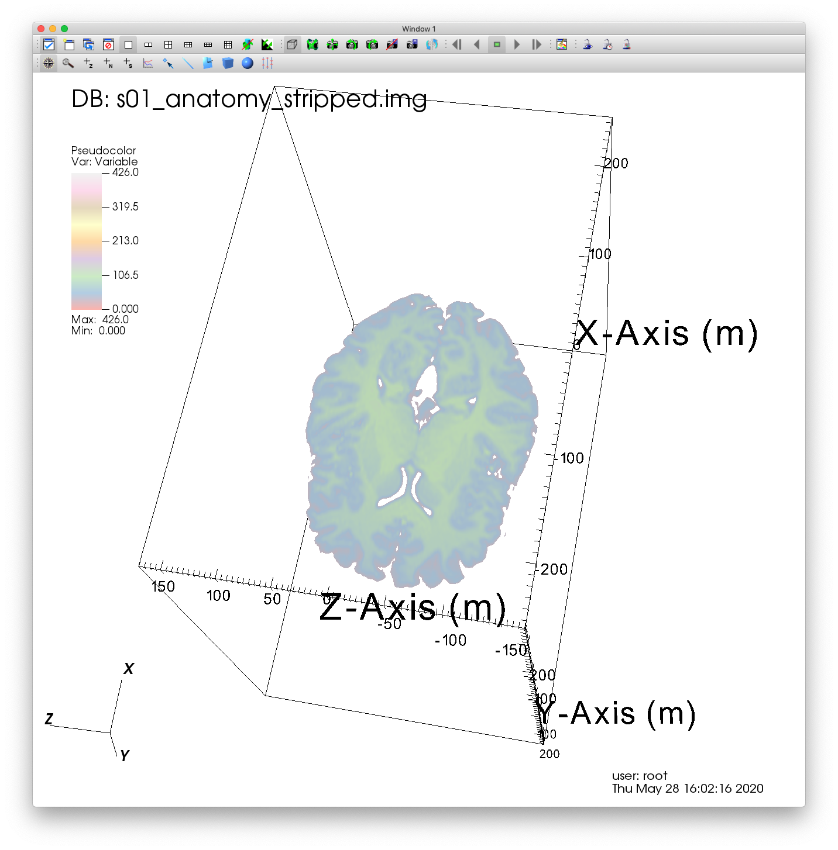
Task: Stop the animation playback
Action: (x=497, y=44)
